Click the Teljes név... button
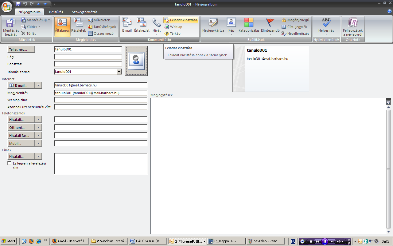393x246 pixels. [x=21, y=49]
